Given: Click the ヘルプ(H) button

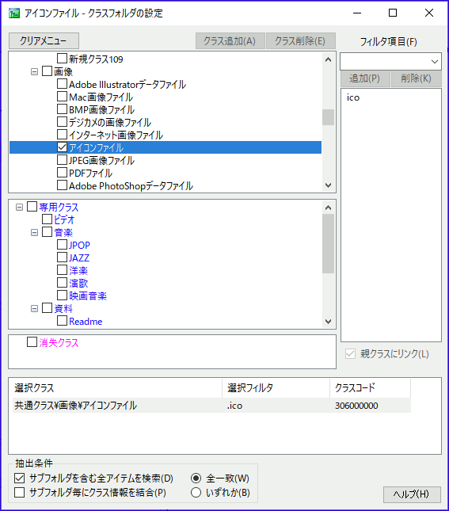Looking at the screenshot, I should (412, 494).
